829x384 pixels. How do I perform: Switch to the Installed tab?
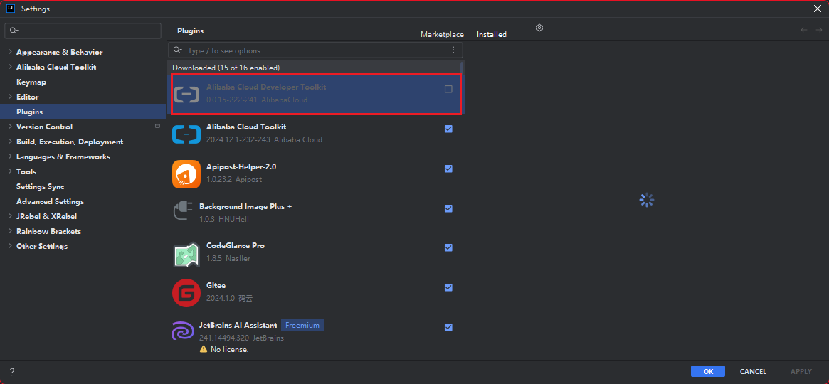tap(492, 34)
